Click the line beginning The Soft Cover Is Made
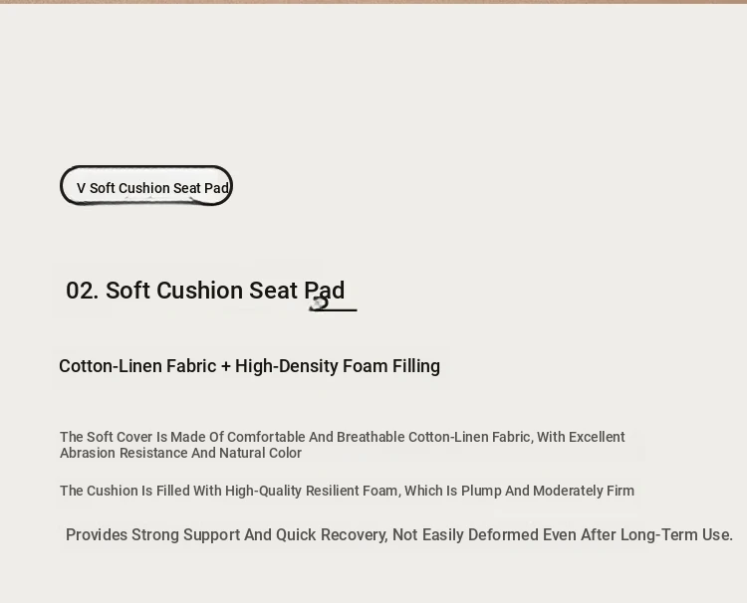Image resolution: width=747 pixels, height=603 pixels. [342, 437]
